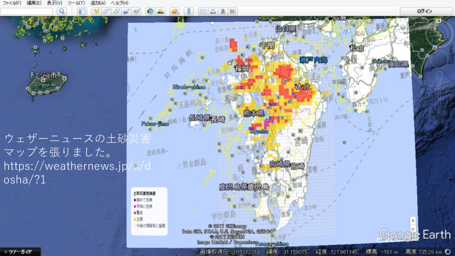Toggle the sidebar panel icon

point(82,11)
